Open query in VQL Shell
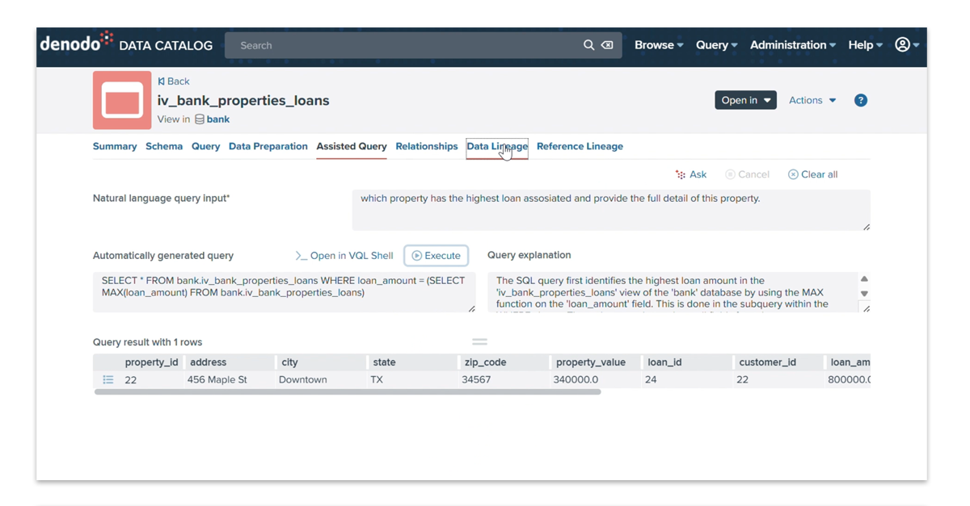Screen dimensions: 970x506 [x=344, y=256]
